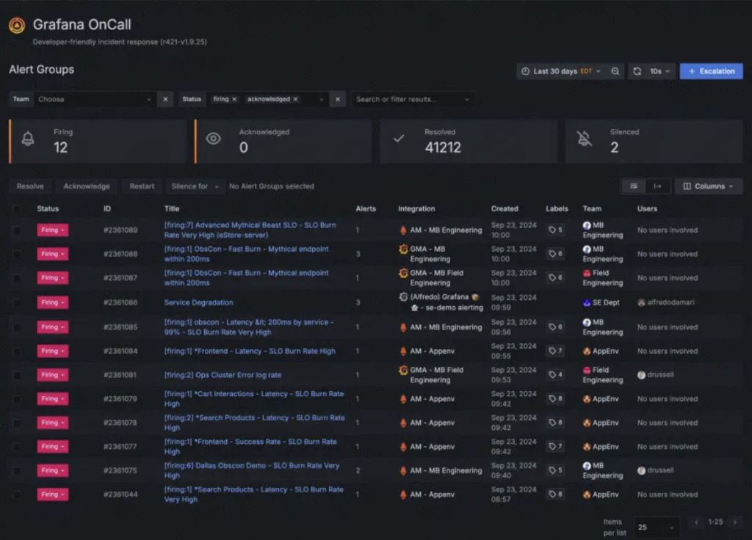Image resolution: width=752 pixels, height=540 pixels.
Task: Open the label tag for alert #2361081
Action: click(x=555, y=375)
